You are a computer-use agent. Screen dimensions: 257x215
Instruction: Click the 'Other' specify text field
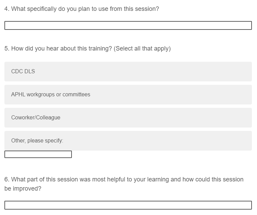[x=38, y=154]
